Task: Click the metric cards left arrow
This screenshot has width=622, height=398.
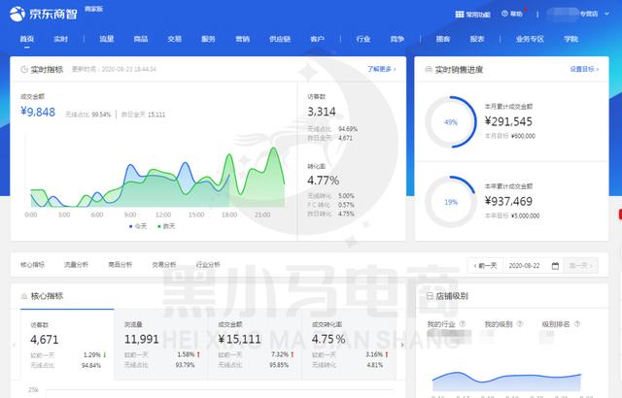Action: 14,345
